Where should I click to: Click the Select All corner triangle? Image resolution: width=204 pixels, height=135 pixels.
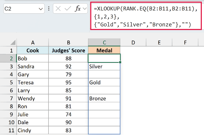[13, 42]
